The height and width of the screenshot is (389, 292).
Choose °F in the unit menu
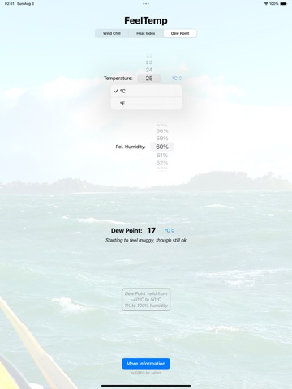(146, 104)
